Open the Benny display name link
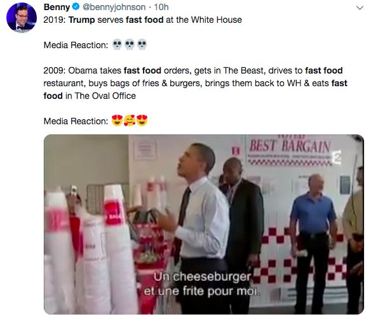 tap(57, 7)
